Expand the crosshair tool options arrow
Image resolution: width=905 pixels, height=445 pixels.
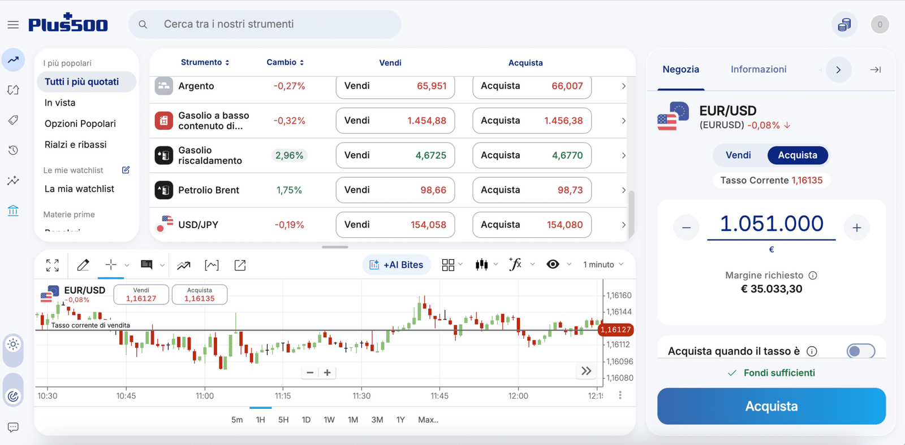click(x=127, y=265)
